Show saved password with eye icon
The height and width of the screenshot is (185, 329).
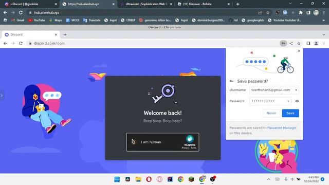click(x=297, y=101)
